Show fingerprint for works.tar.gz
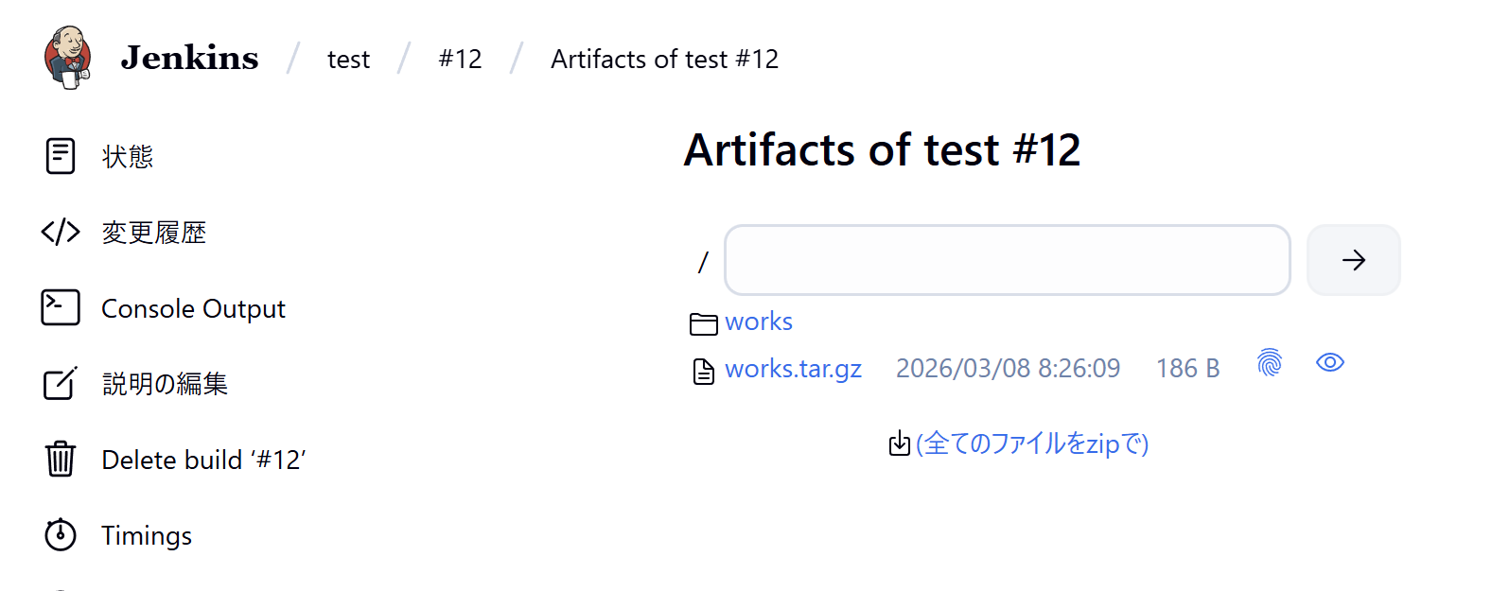This screenshot has height=591, width=1509. click(1270, 362)
